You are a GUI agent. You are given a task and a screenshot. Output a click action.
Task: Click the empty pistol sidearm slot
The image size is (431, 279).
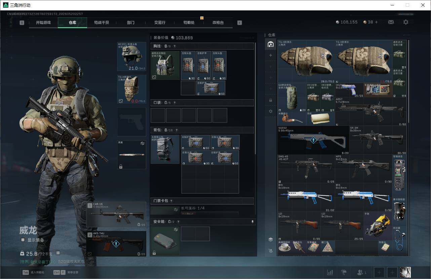point(131,122)
